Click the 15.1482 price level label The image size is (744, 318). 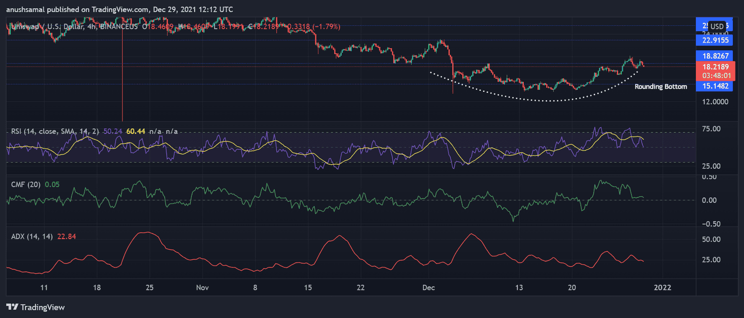coord(714,86)
